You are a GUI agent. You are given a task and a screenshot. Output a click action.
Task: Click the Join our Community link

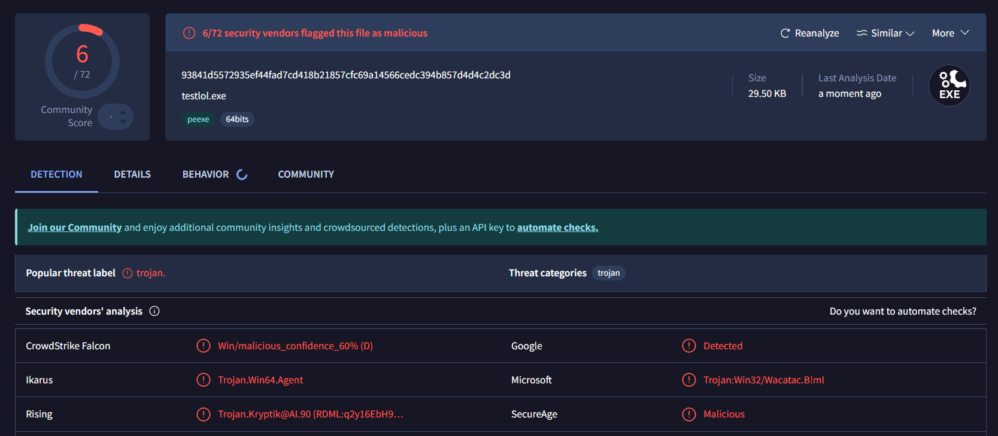pyautogui.click(x=74, y=228)
